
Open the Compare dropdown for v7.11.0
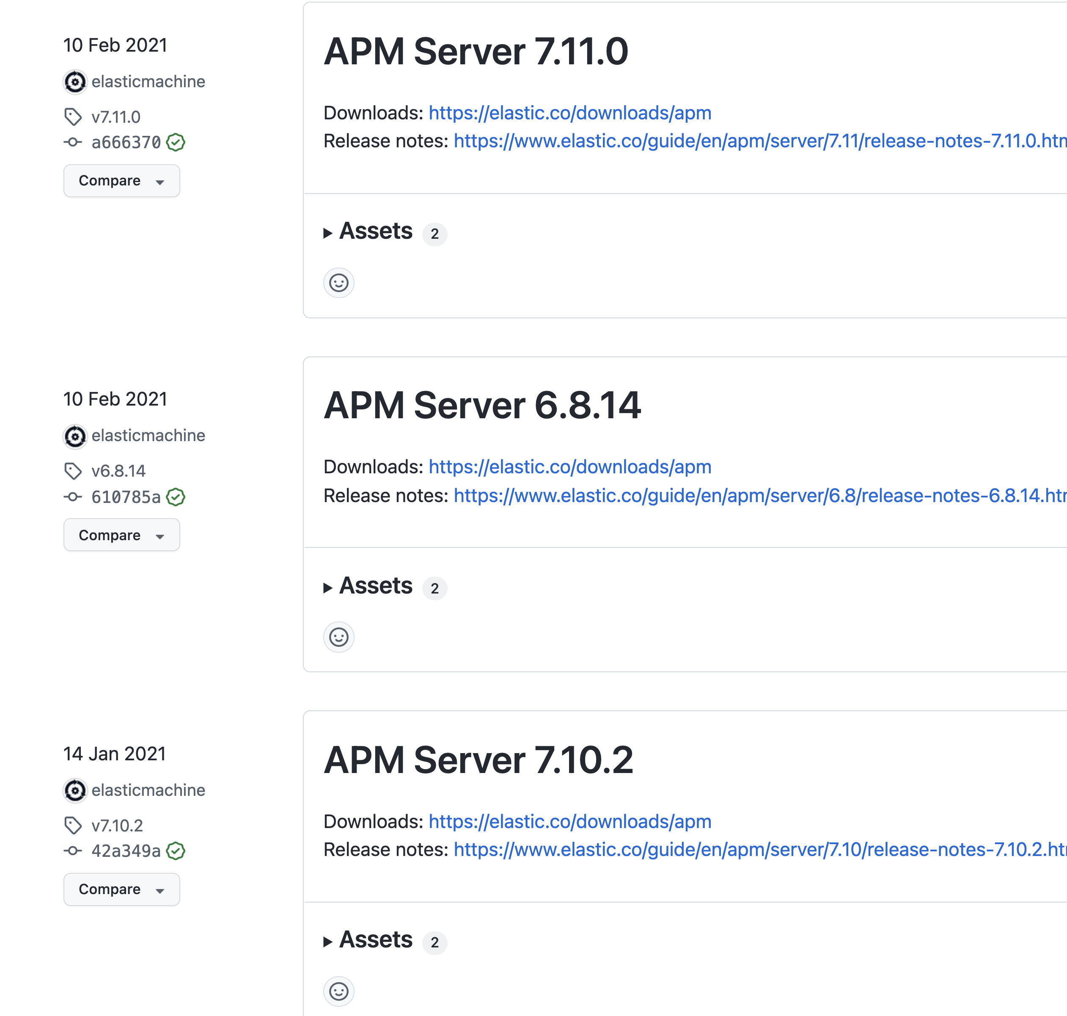pos(121,181)
